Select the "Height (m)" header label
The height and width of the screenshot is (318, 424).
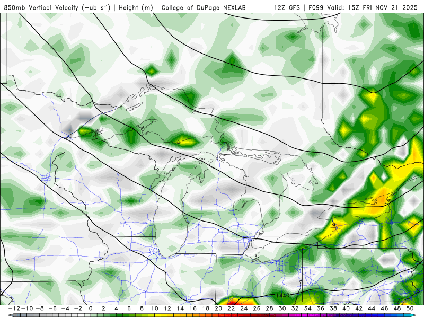point(136,7)
